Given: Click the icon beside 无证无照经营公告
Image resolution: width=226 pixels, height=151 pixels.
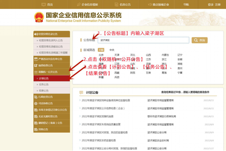Looking at the screenshot, I should tap(36, 116).
